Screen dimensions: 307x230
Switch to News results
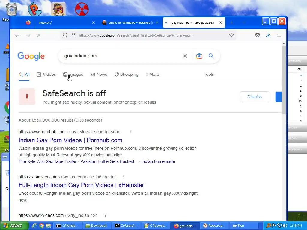pos(99,75)
